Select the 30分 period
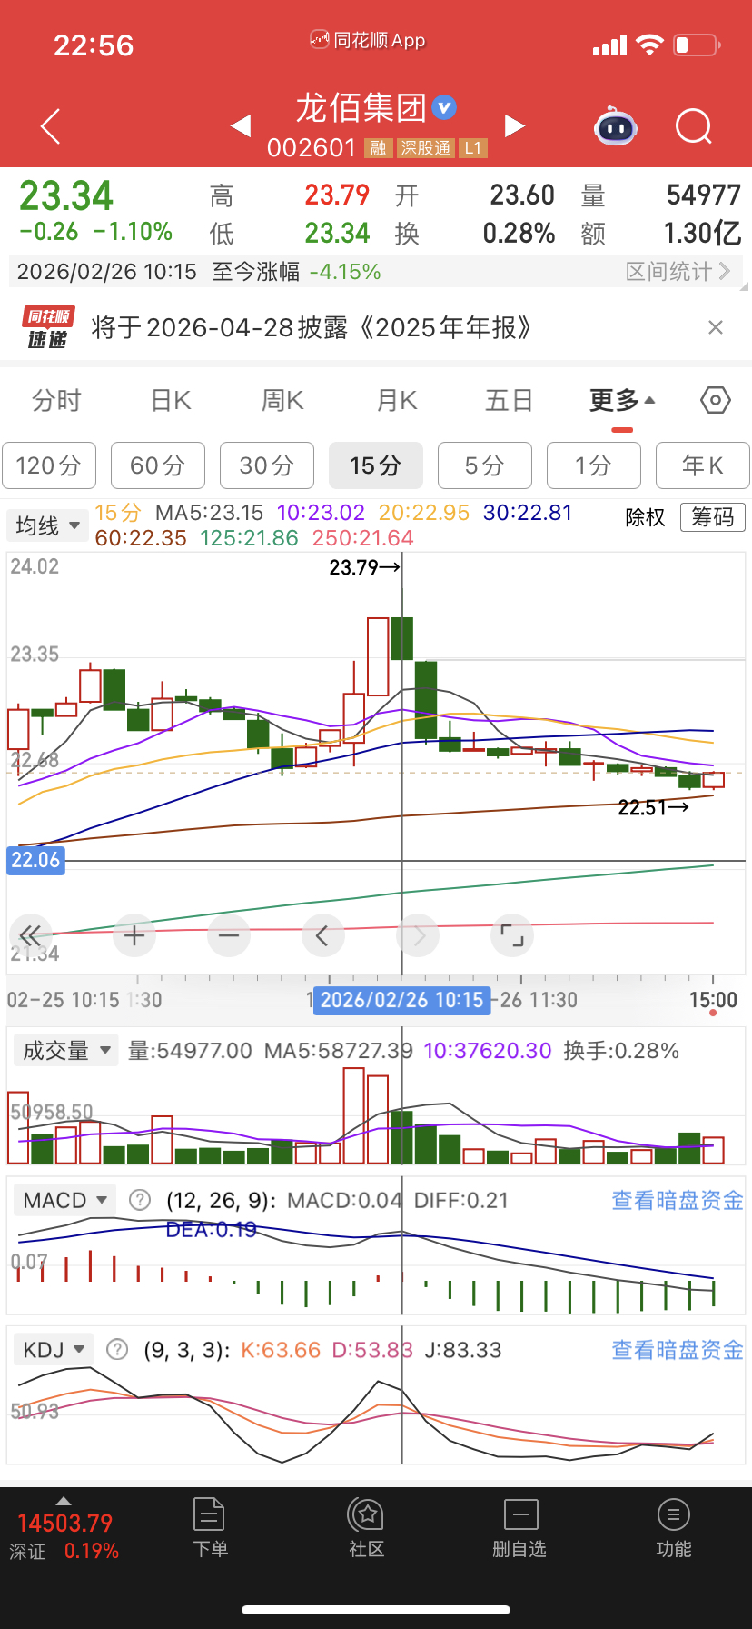 [x=267, y=465]
